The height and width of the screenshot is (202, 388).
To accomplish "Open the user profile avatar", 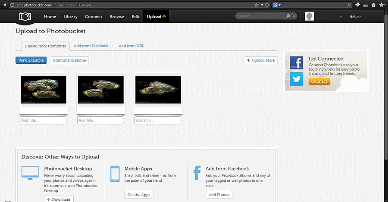I will click(309, 16).
